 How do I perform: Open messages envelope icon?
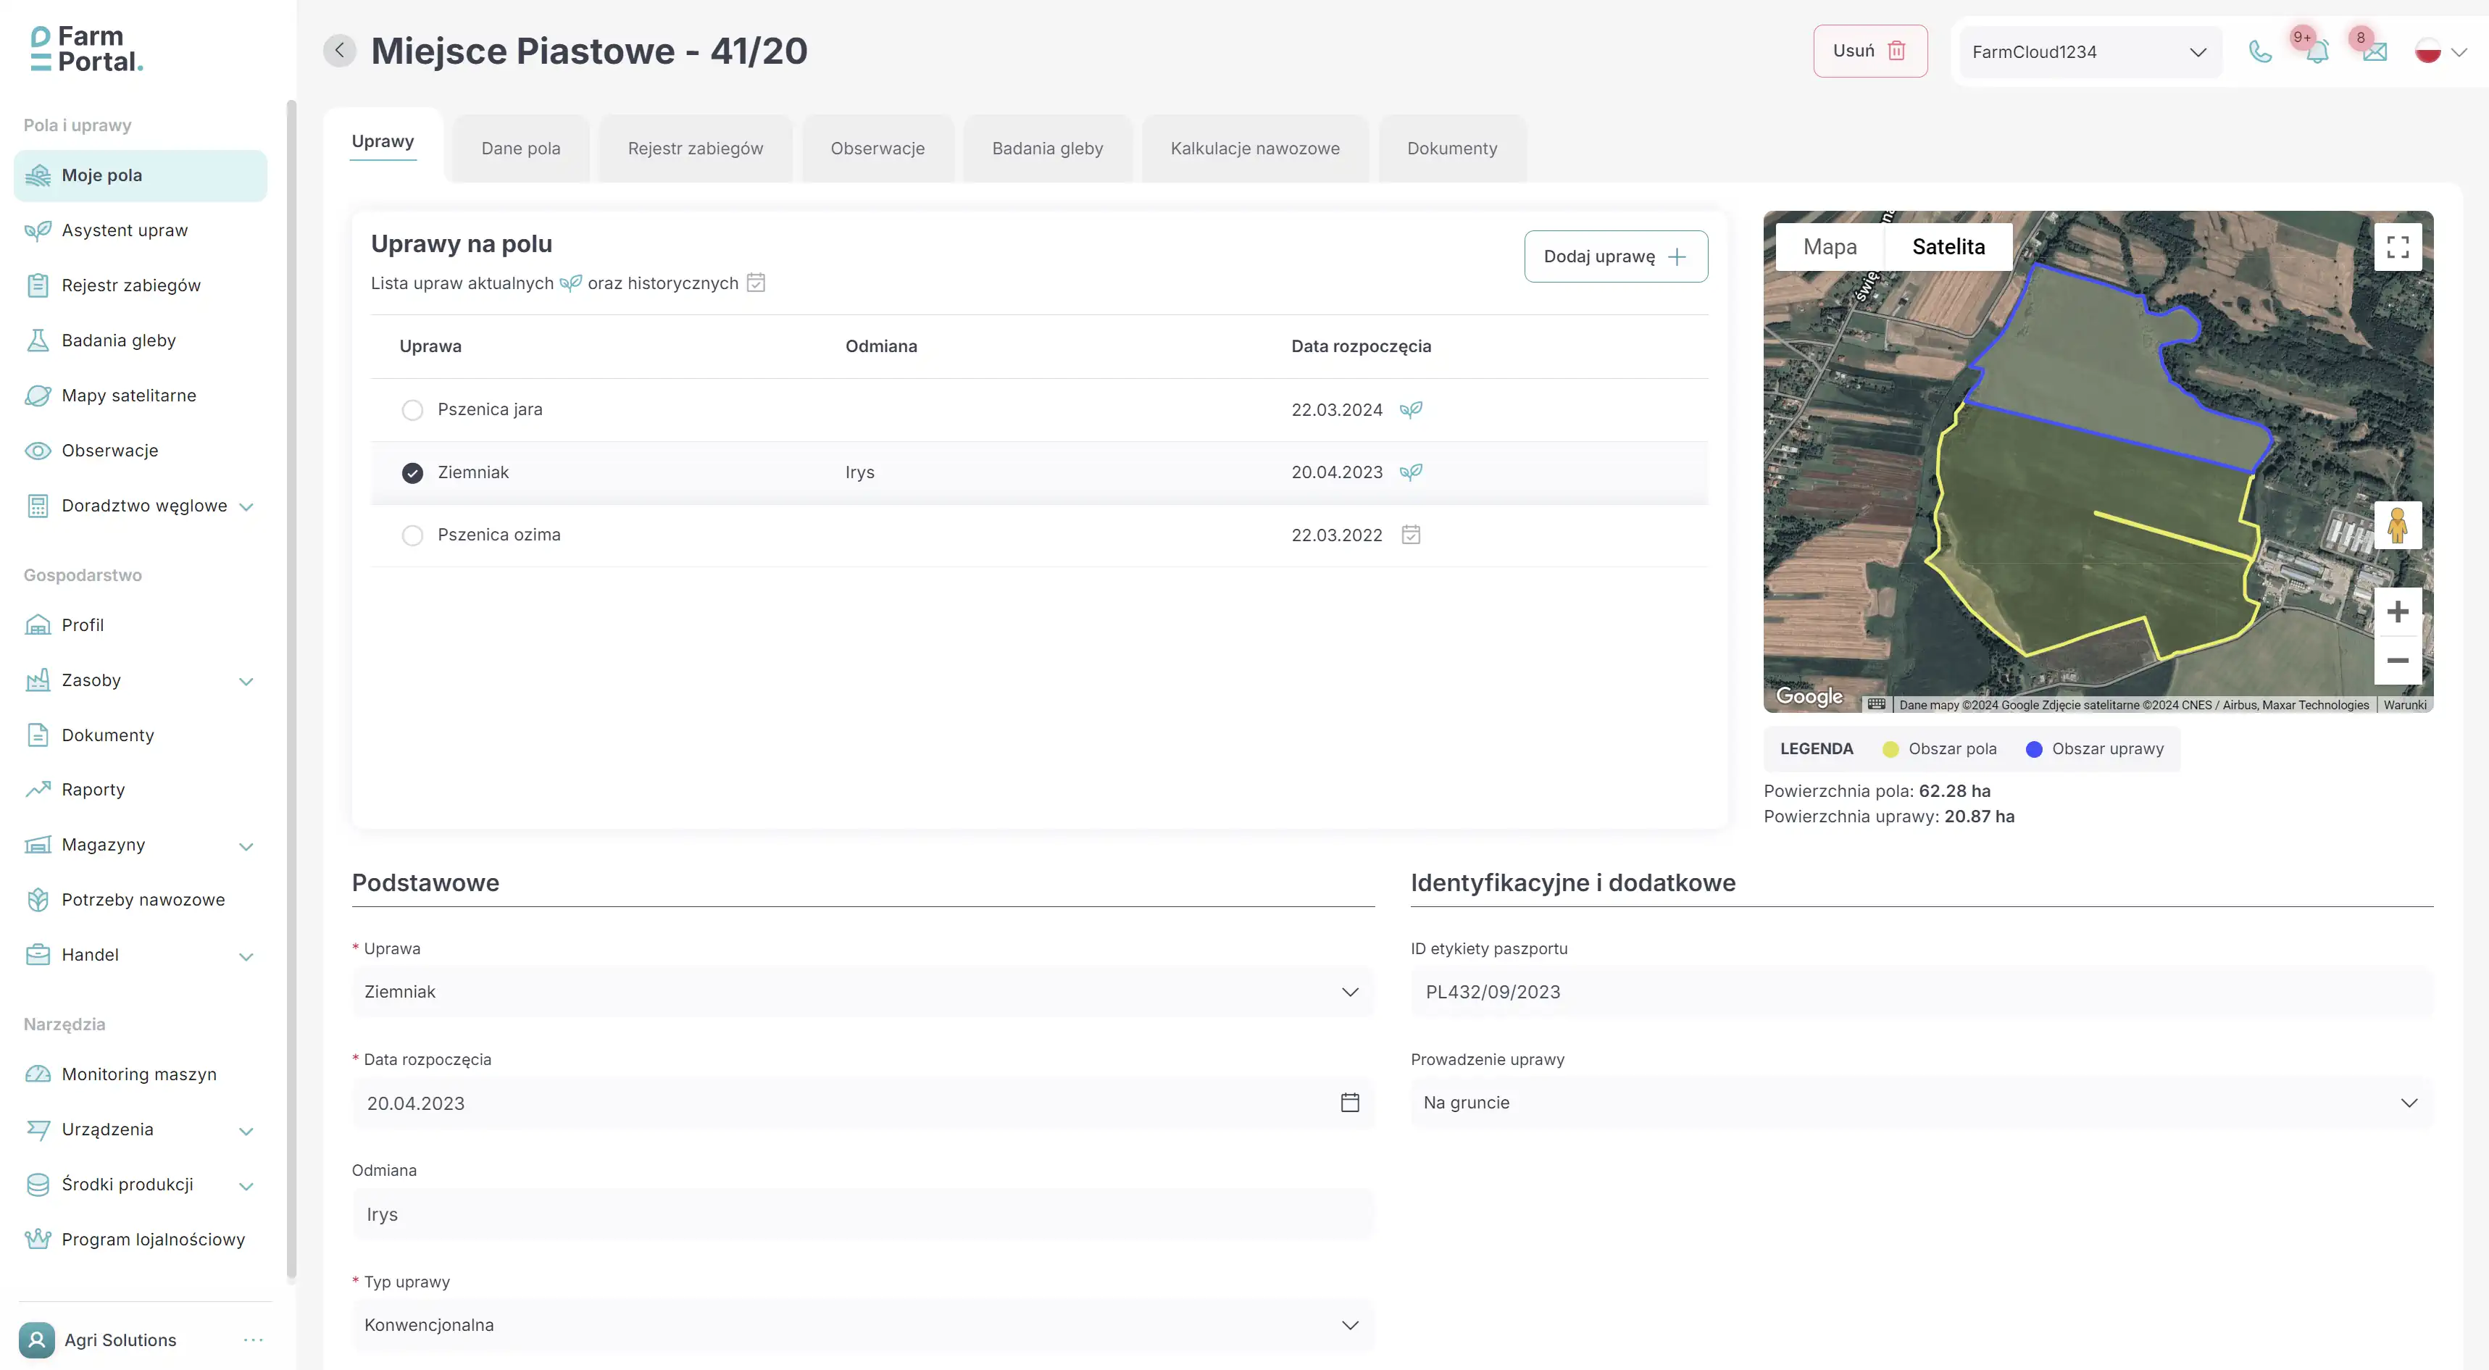[x=2375, y=52]
